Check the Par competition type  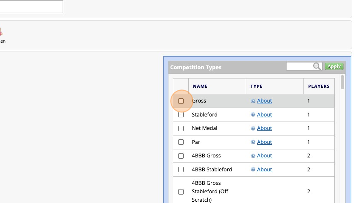pos(181,142)
